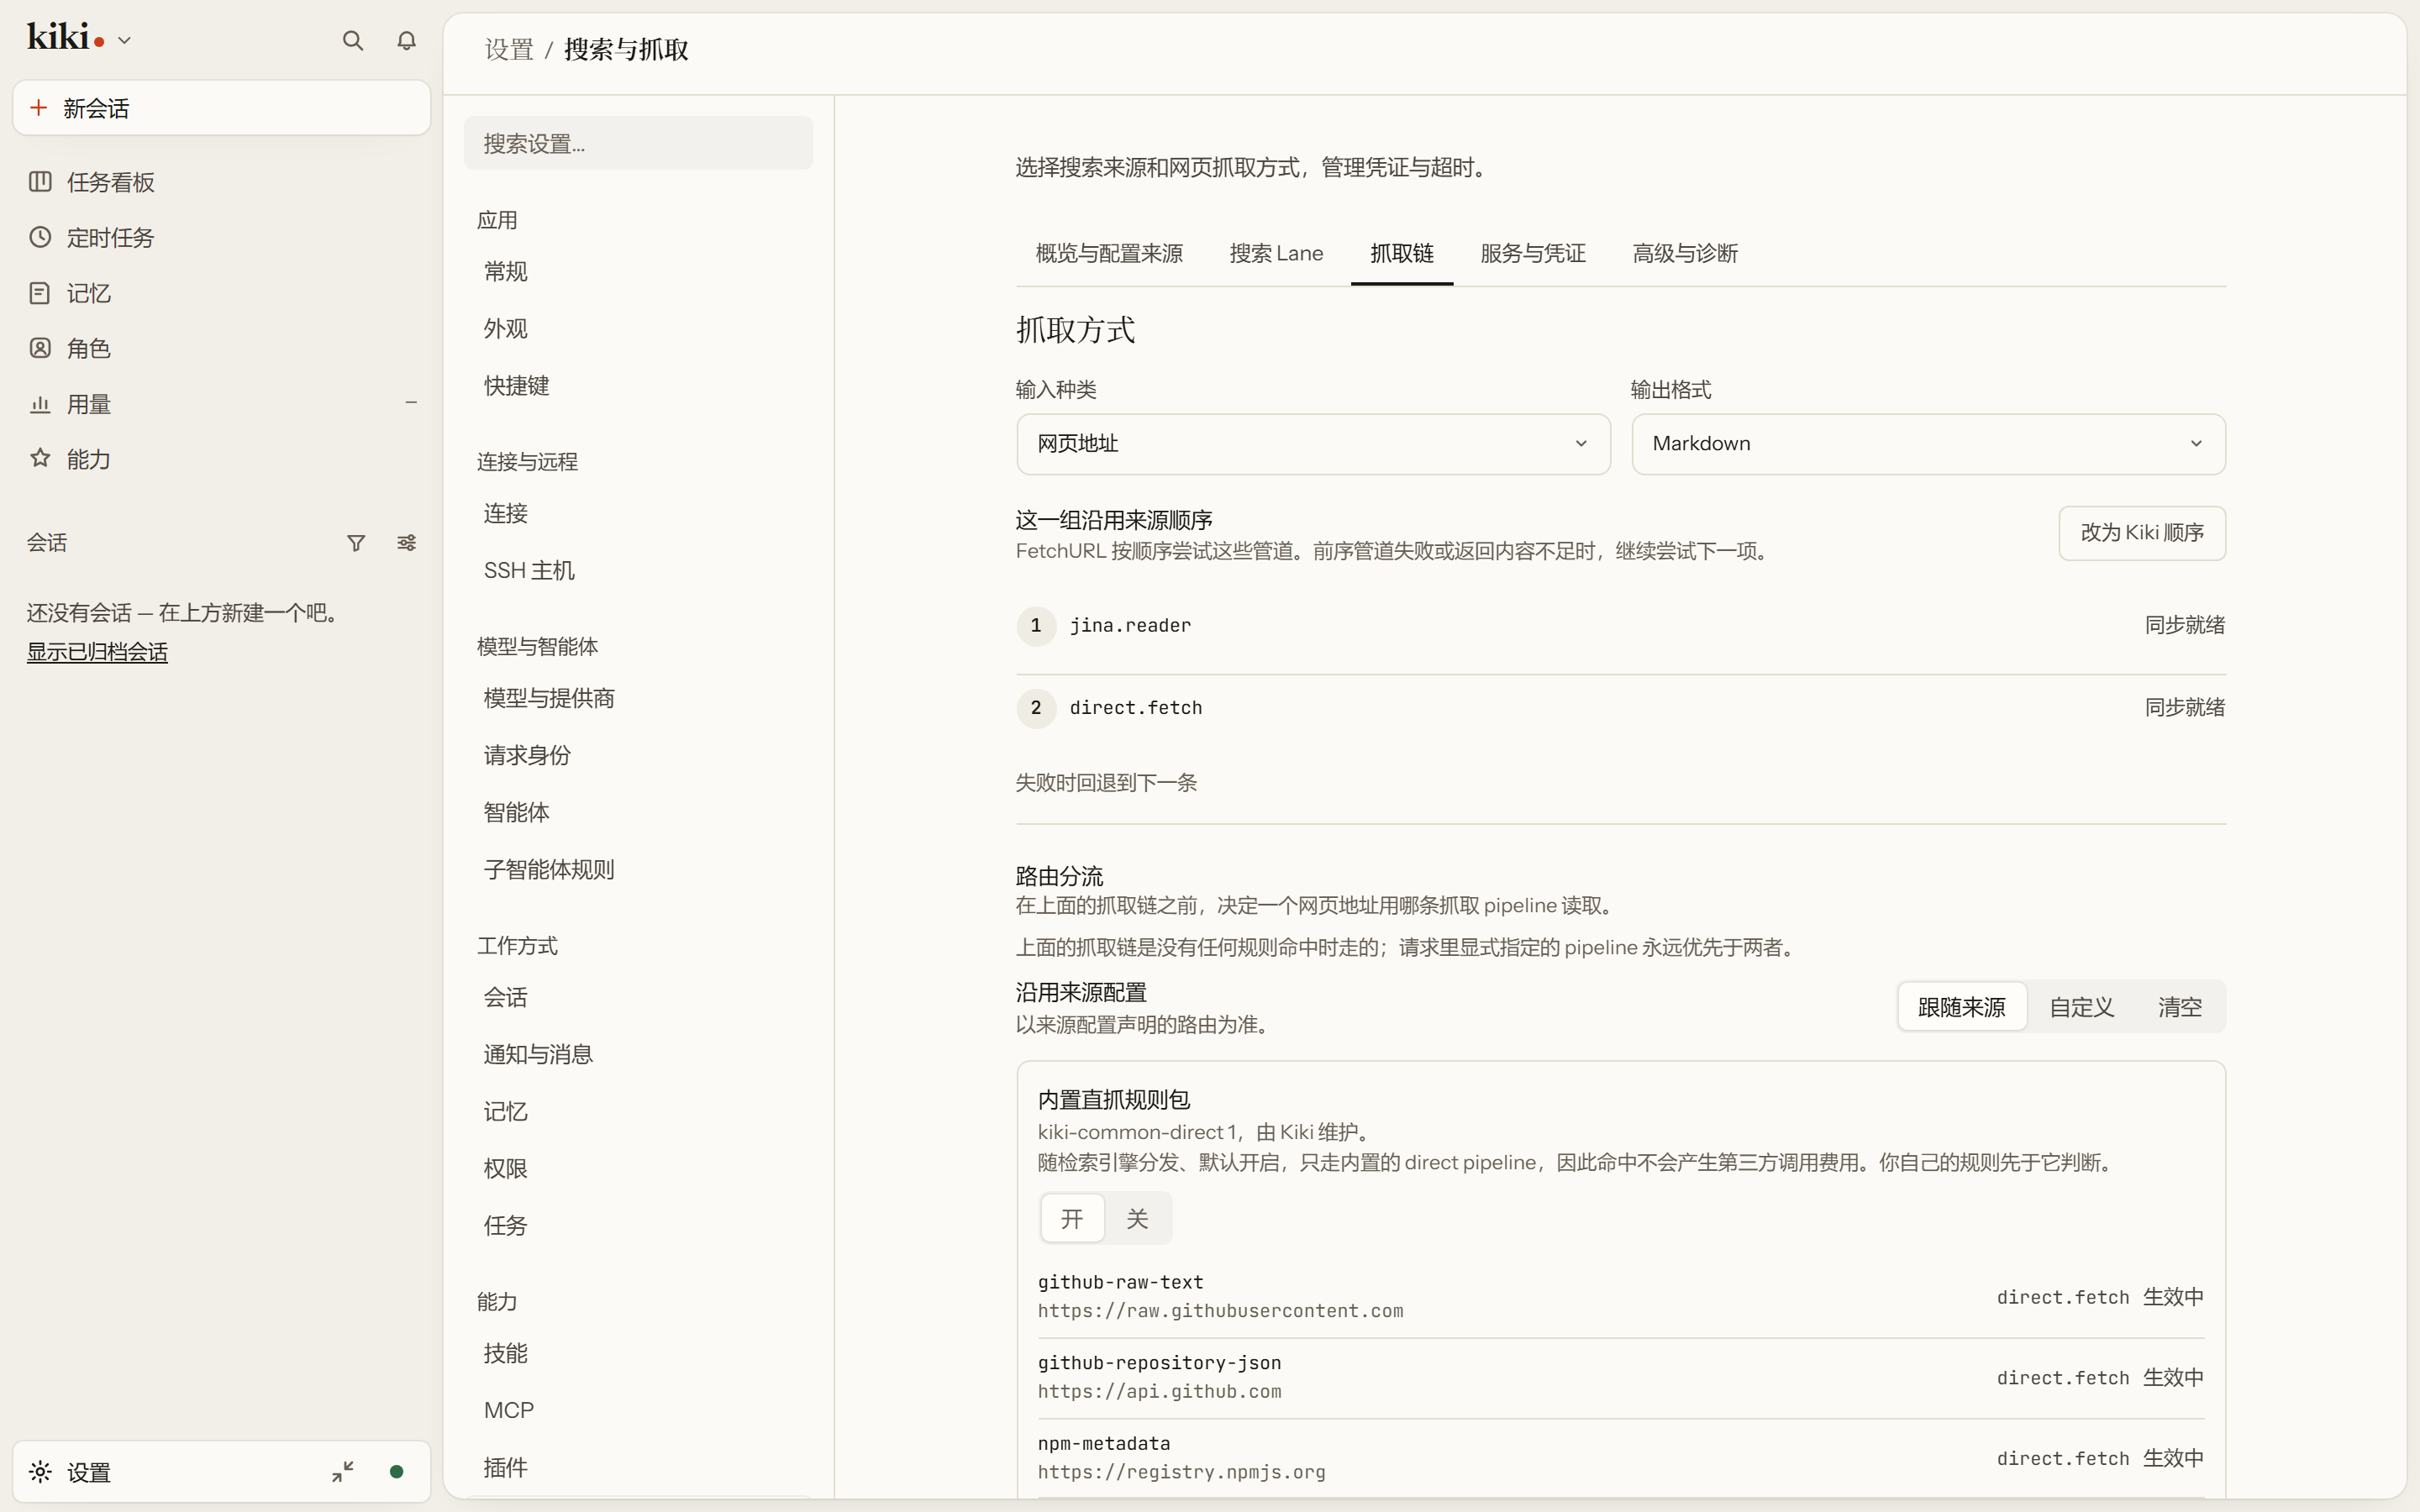This screenshot has width=2420, height=1512.
Task: Click npm-metadata rule entry
Action: click(1620, 1458)
